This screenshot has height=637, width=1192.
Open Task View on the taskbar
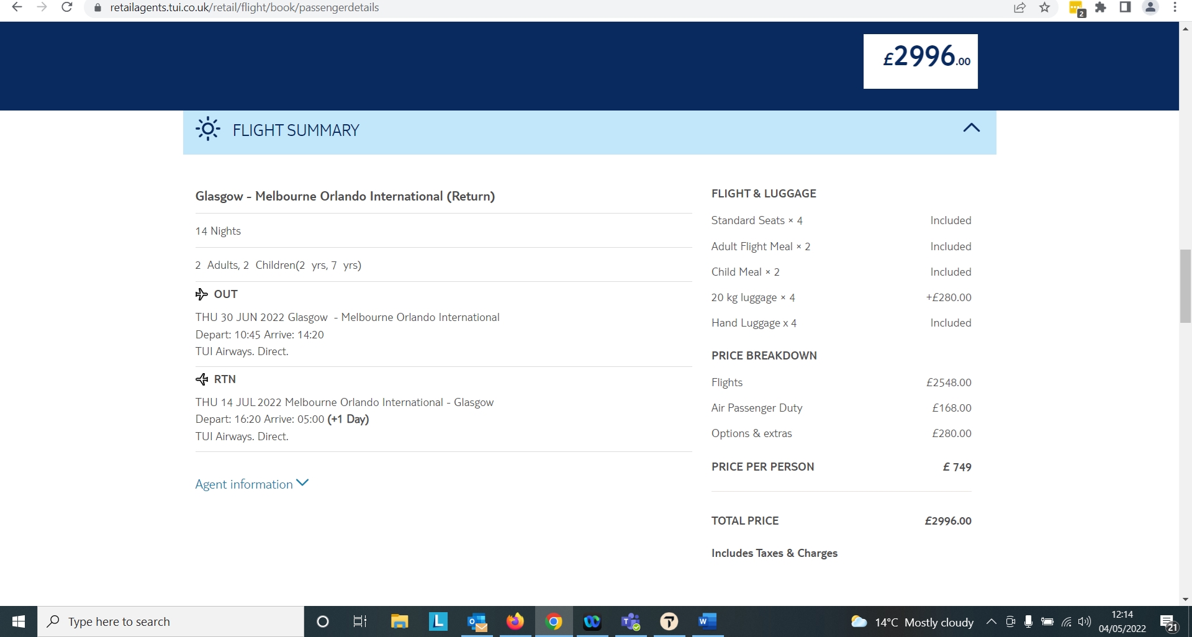pos(360,621)
